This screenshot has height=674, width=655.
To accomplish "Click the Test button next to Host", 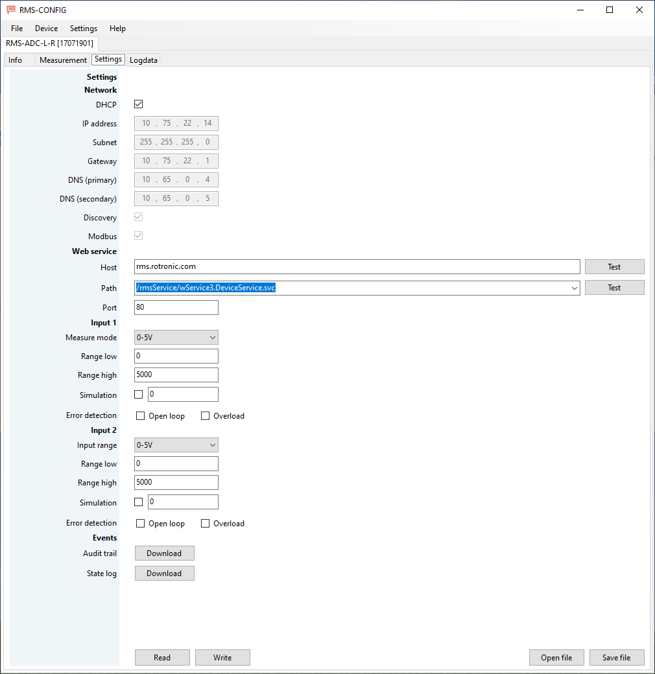I will tap(615, 266).
